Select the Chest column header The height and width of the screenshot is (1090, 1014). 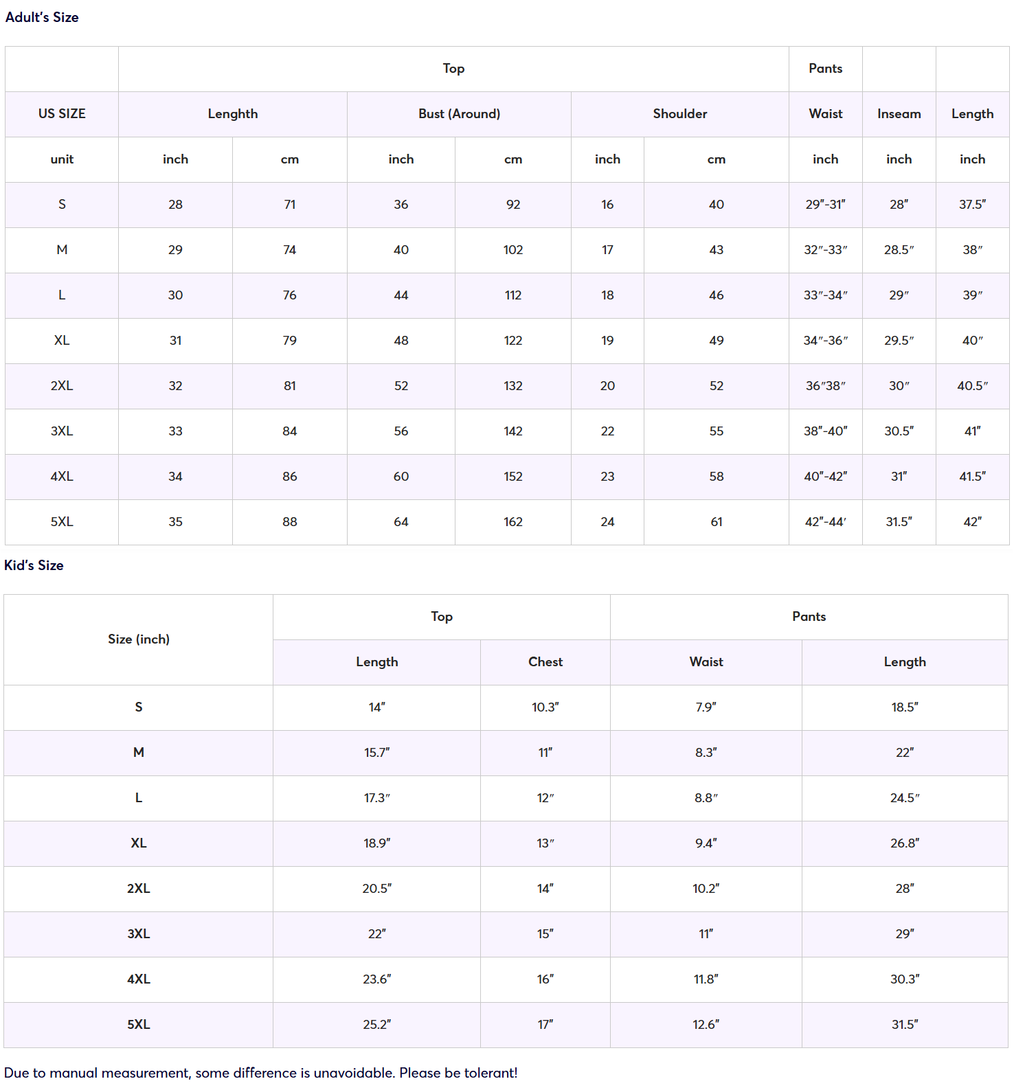[x=545, y=662]
